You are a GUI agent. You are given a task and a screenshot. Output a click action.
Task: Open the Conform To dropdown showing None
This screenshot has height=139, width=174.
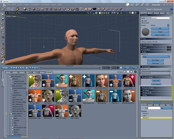pos(156,57)
